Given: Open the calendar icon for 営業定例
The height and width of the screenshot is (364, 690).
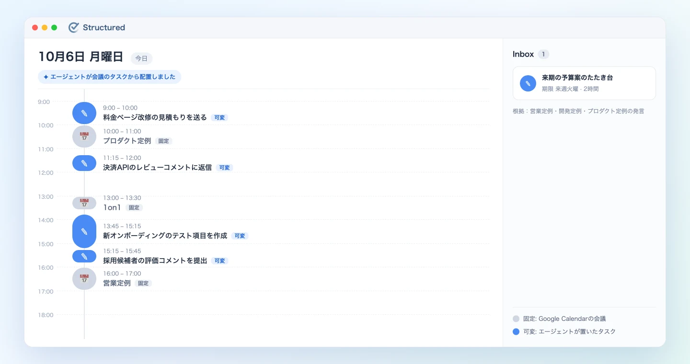Looking at the screenshot, I should coord(84,279).
